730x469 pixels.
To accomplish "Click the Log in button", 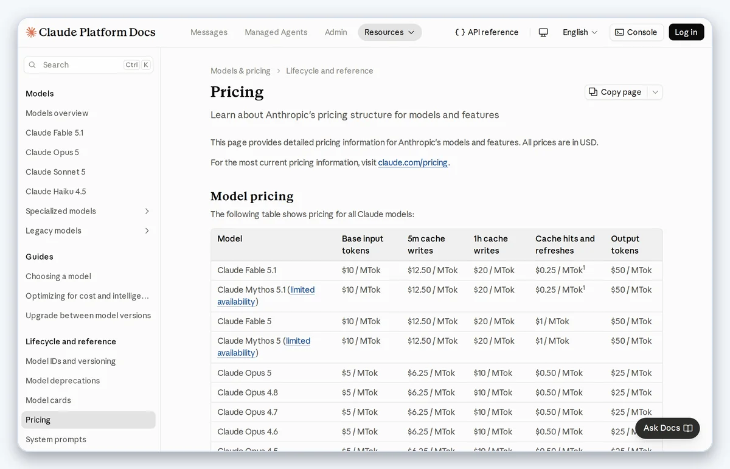I will [686, 32].
